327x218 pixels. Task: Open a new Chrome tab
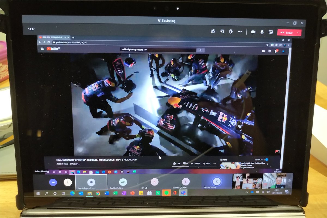73,37
